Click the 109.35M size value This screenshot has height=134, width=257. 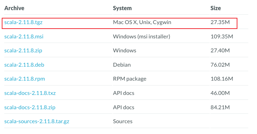tap(222, 36)
